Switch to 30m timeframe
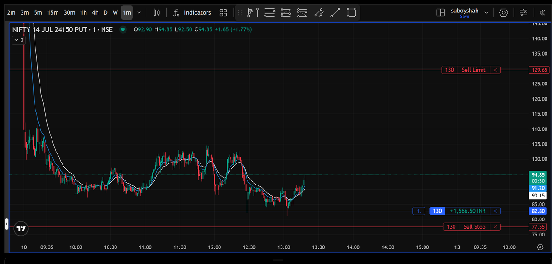This screenshot has height=264, width=552. (69, 12)
